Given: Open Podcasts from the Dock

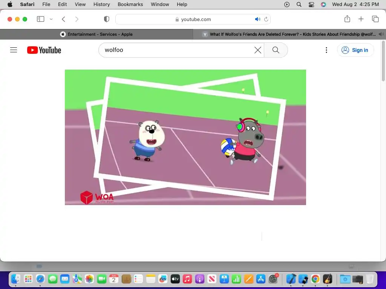Looking at the screenshot, I should (x=200, y=279).
